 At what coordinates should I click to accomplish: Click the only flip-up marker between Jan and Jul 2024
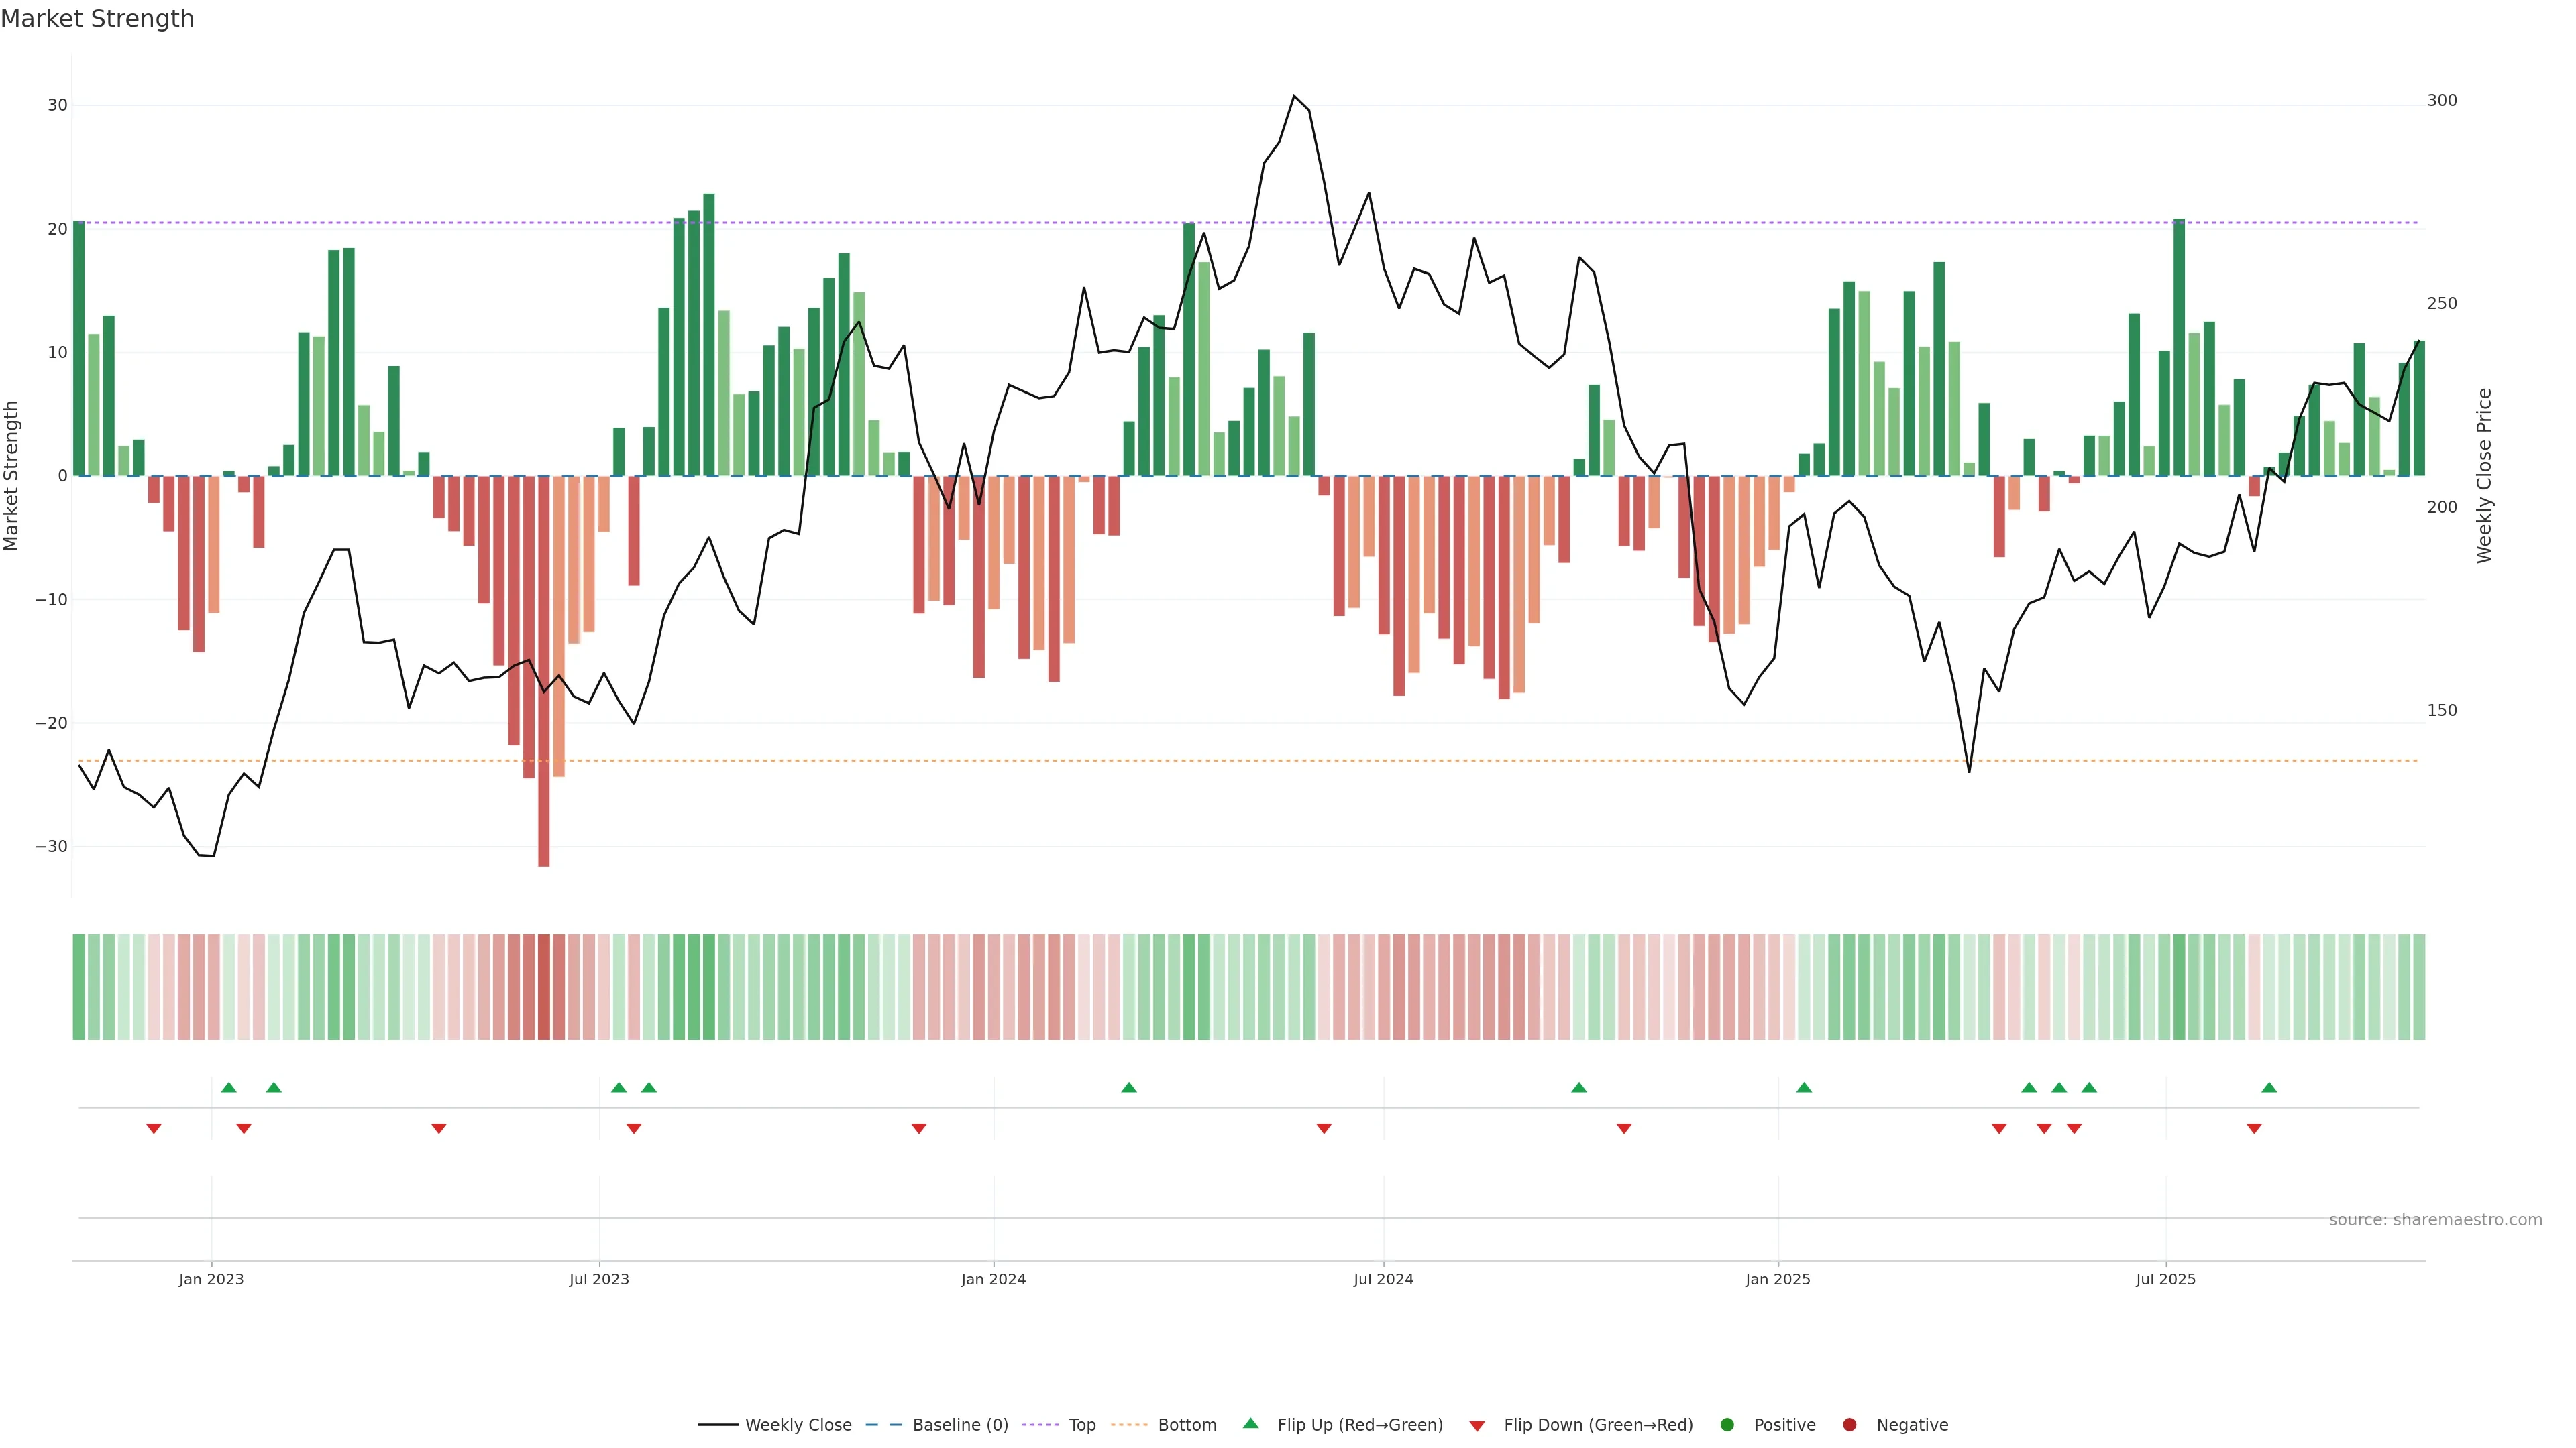pos(1129,1087)
